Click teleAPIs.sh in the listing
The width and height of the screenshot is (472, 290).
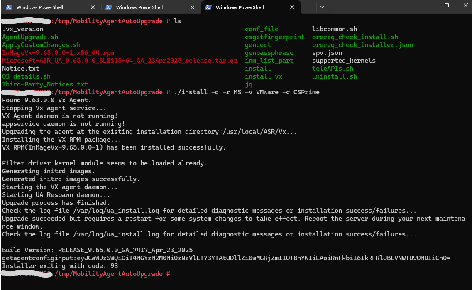coord(333,69)
